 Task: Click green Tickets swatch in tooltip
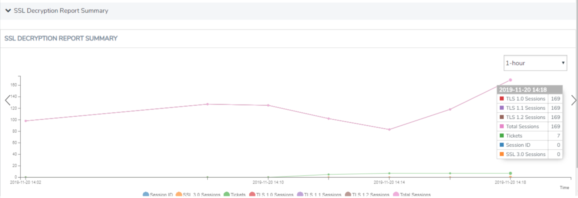pos(502,136)
